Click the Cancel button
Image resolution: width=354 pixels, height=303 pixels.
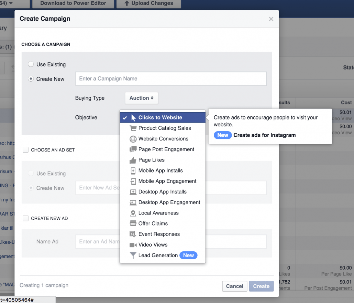point(235,286)
